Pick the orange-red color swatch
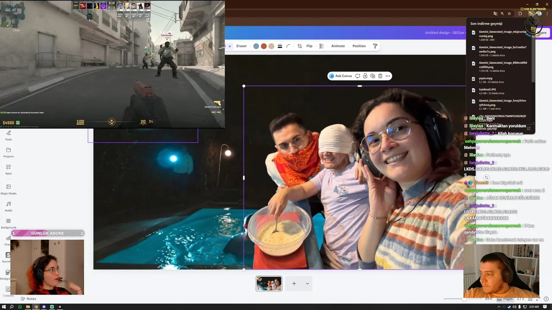The width and height of the screenshot is (552, 310). [x=263, y=46]
